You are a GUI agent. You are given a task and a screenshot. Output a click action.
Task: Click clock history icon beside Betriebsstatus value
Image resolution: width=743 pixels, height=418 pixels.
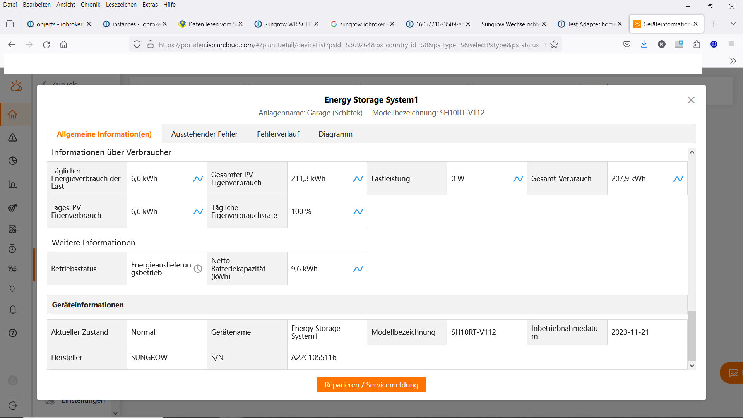pos(198,269)
